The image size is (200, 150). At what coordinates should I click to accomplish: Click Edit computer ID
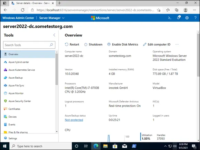point(157,44)
